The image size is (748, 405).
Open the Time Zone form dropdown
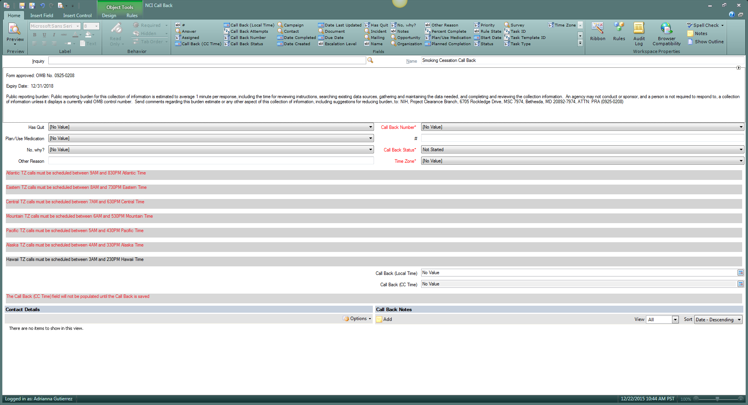(741, 161)
